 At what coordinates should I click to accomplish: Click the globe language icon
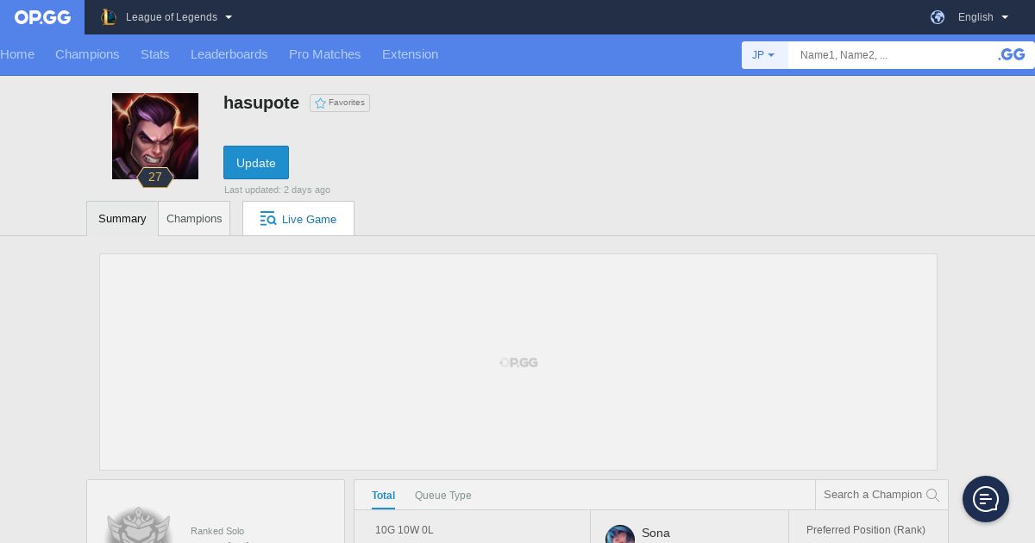coord(938,17)
